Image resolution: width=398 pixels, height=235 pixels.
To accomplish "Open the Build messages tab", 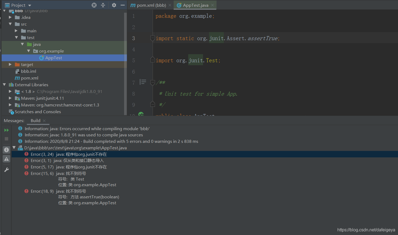I will pyautogui.click(x=35, y=120).
